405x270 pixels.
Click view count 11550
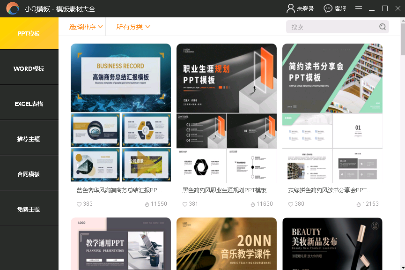(159, 204)
